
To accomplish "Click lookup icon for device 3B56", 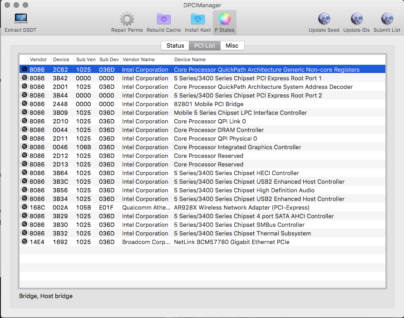I will pyautogui.click(x=24, y=190).
